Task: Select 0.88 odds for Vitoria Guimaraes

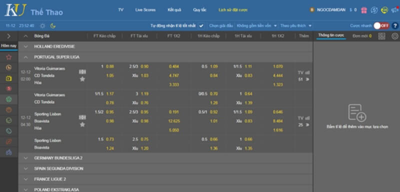Action: click(x=110, y=66)
